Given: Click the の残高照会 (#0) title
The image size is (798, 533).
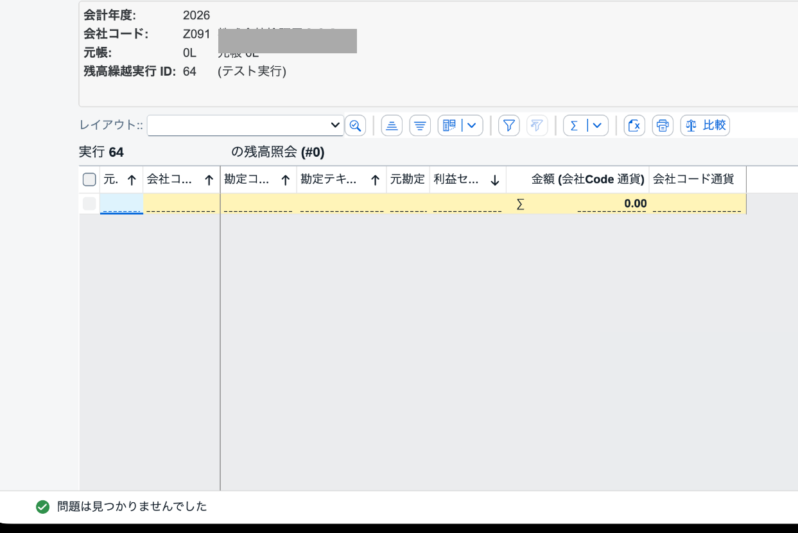Looking at the screenshot, I should [x=278, y=152].
